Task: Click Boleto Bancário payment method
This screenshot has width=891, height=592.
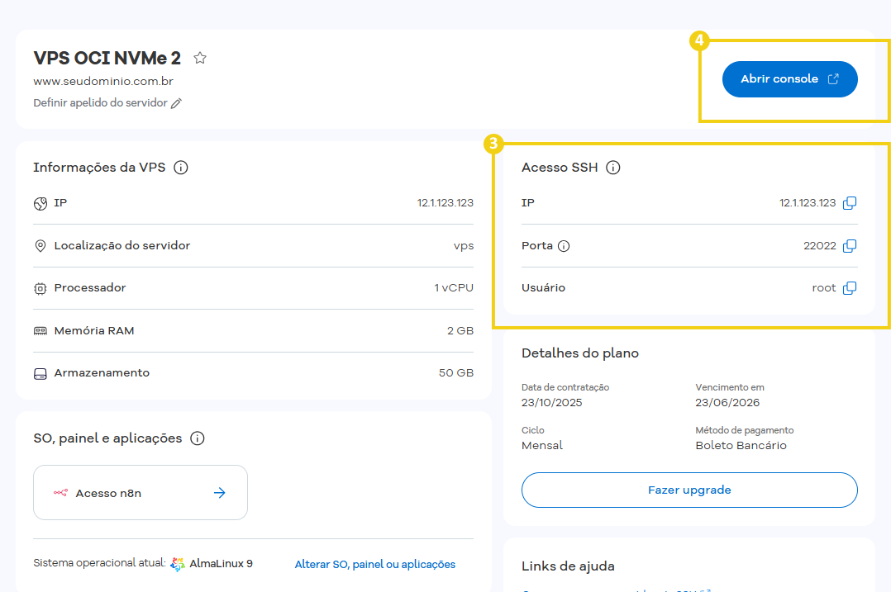Action: pyautogui.click(x=741, y=446)
